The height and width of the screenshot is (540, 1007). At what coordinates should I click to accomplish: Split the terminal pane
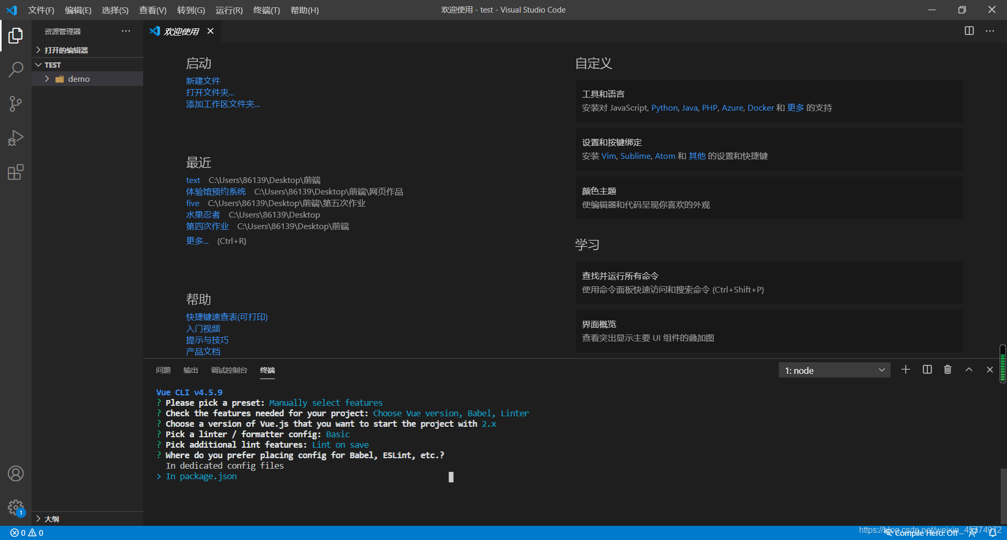pos(927,370)
